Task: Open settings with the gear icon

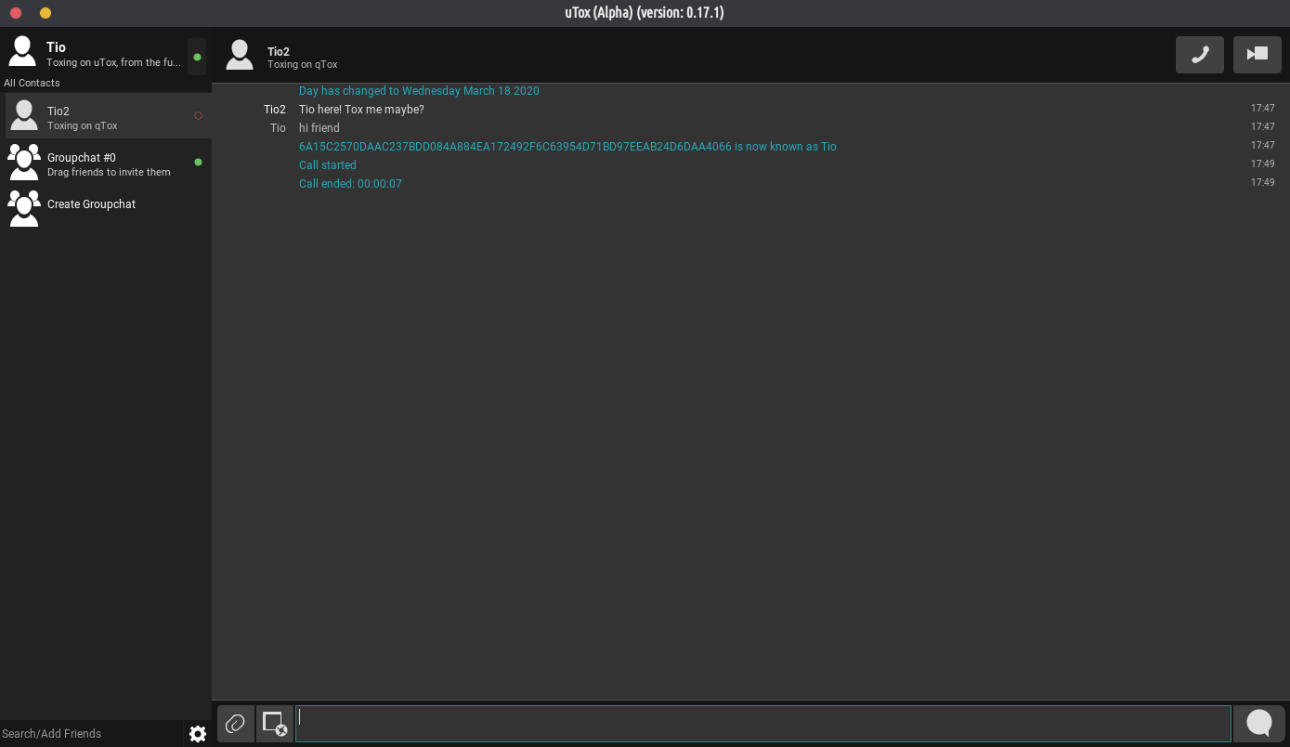Action: tap(198, 734)
